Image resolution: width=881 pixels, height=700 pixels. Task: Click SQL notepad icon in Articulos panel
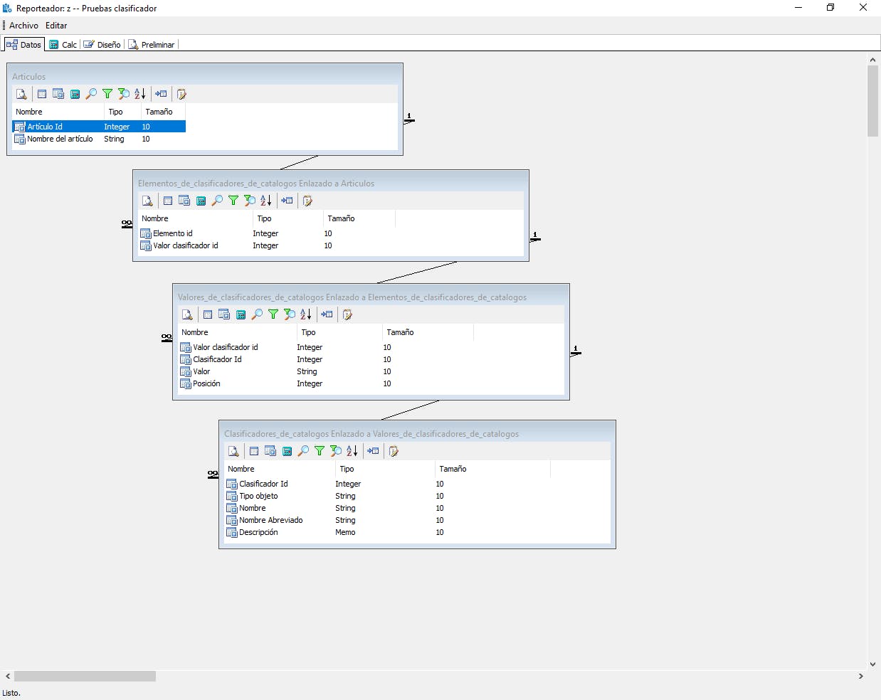[181, 94]
